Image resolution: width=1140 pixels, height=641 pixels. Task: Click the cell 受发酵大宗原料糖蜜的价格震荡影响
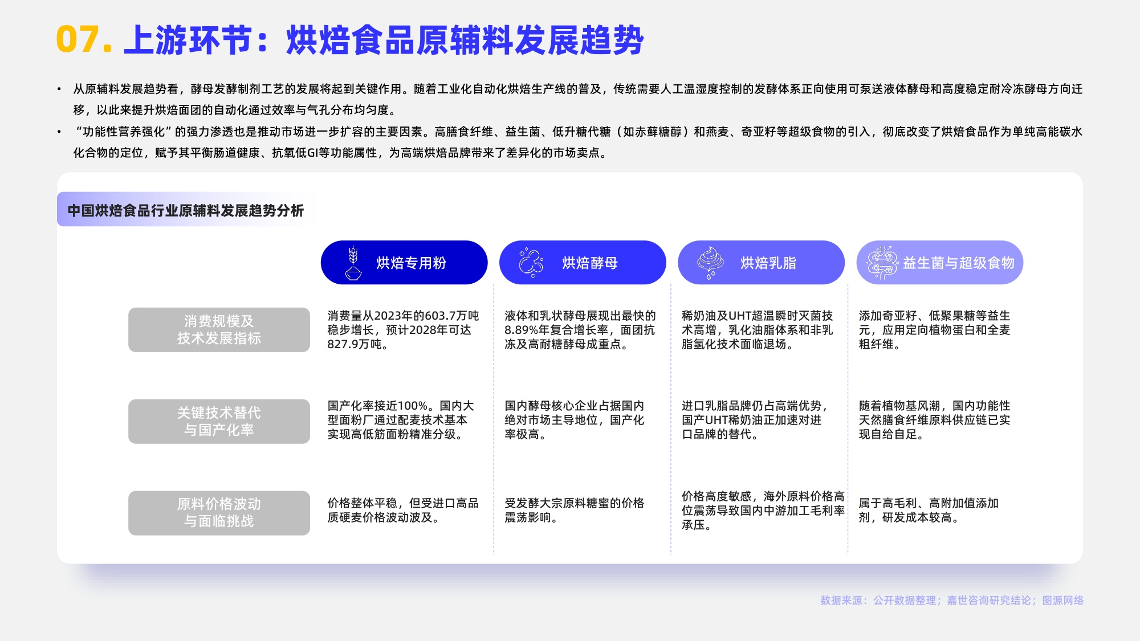pos(575,510)
